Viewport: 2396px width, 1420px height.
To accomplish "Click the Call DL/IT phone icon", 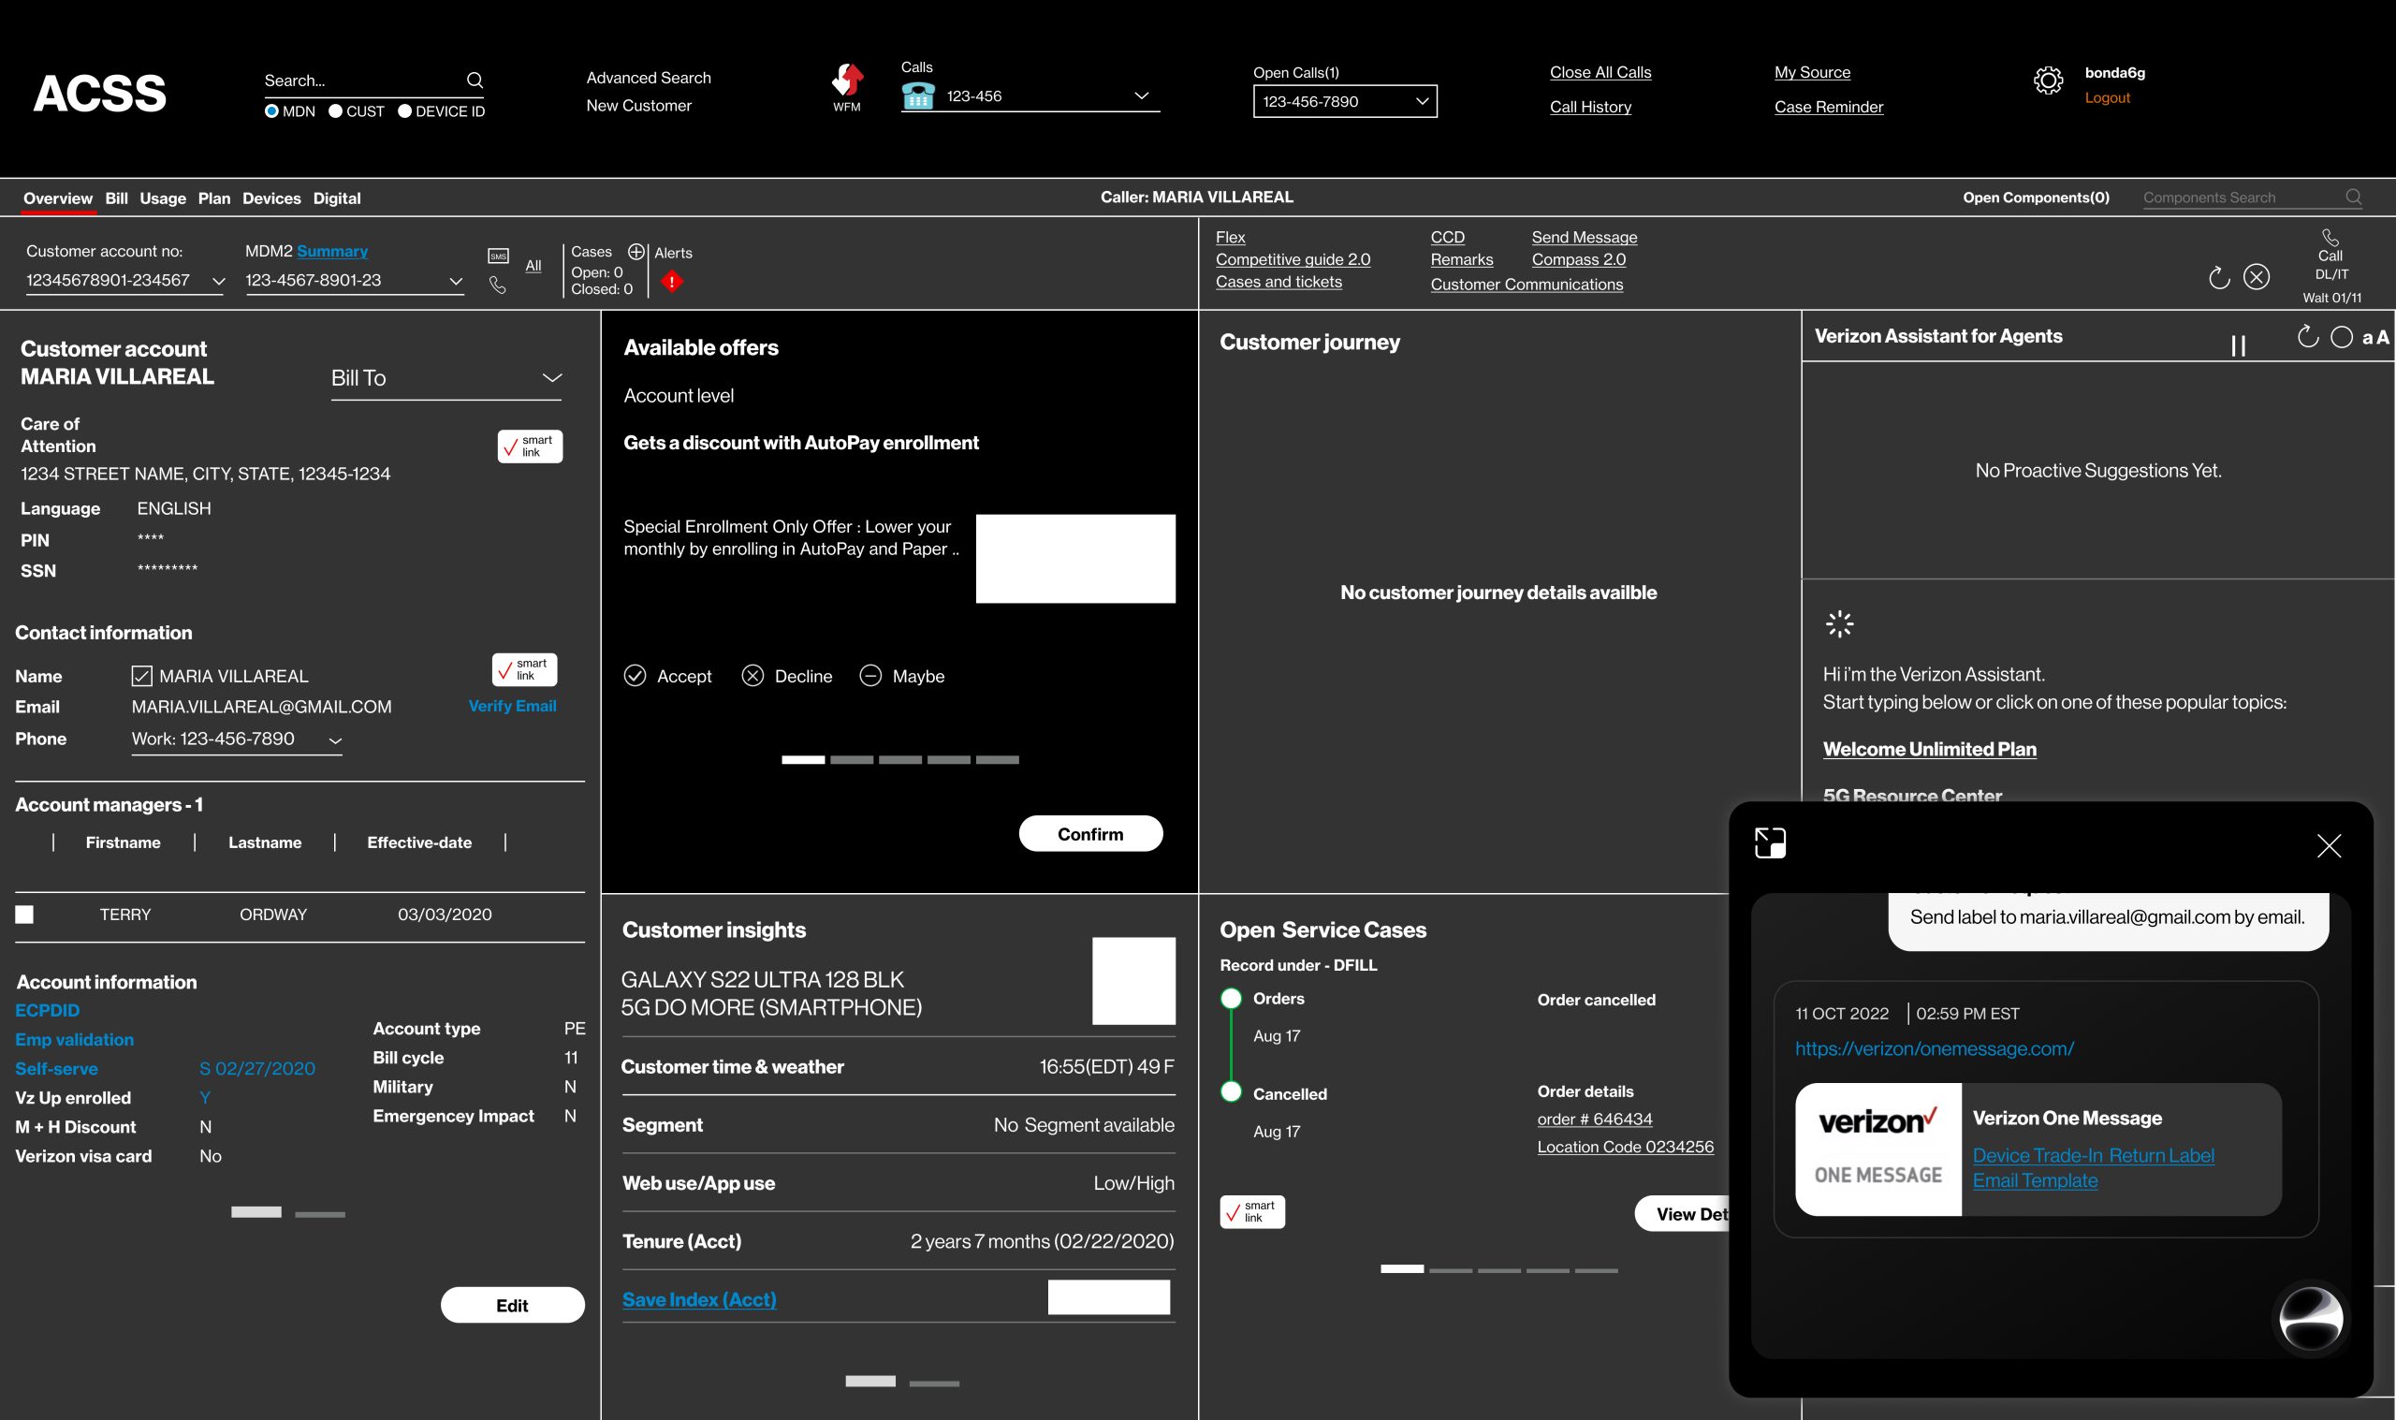I will pos(2330,239).
